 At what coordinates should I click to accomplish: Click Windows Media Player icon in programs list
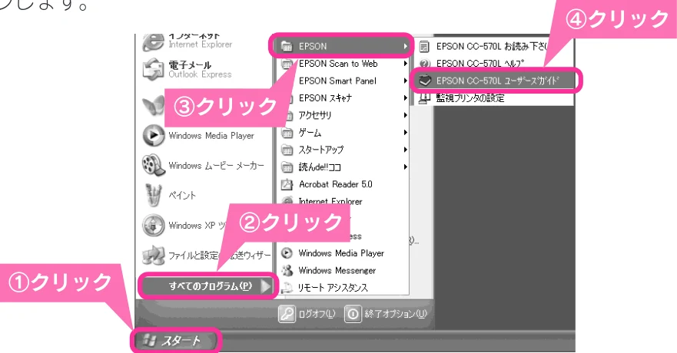(x=287, y=253)
